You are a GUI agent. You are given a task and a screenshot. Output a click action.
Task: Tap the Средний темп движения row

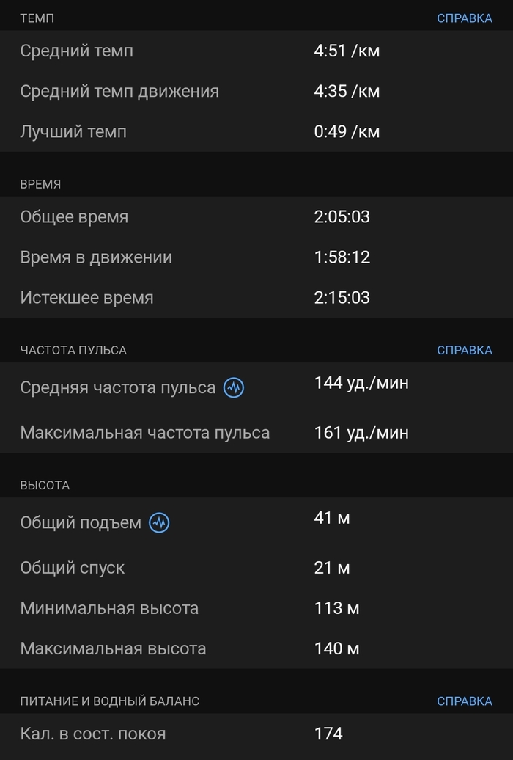pos(256,92)
